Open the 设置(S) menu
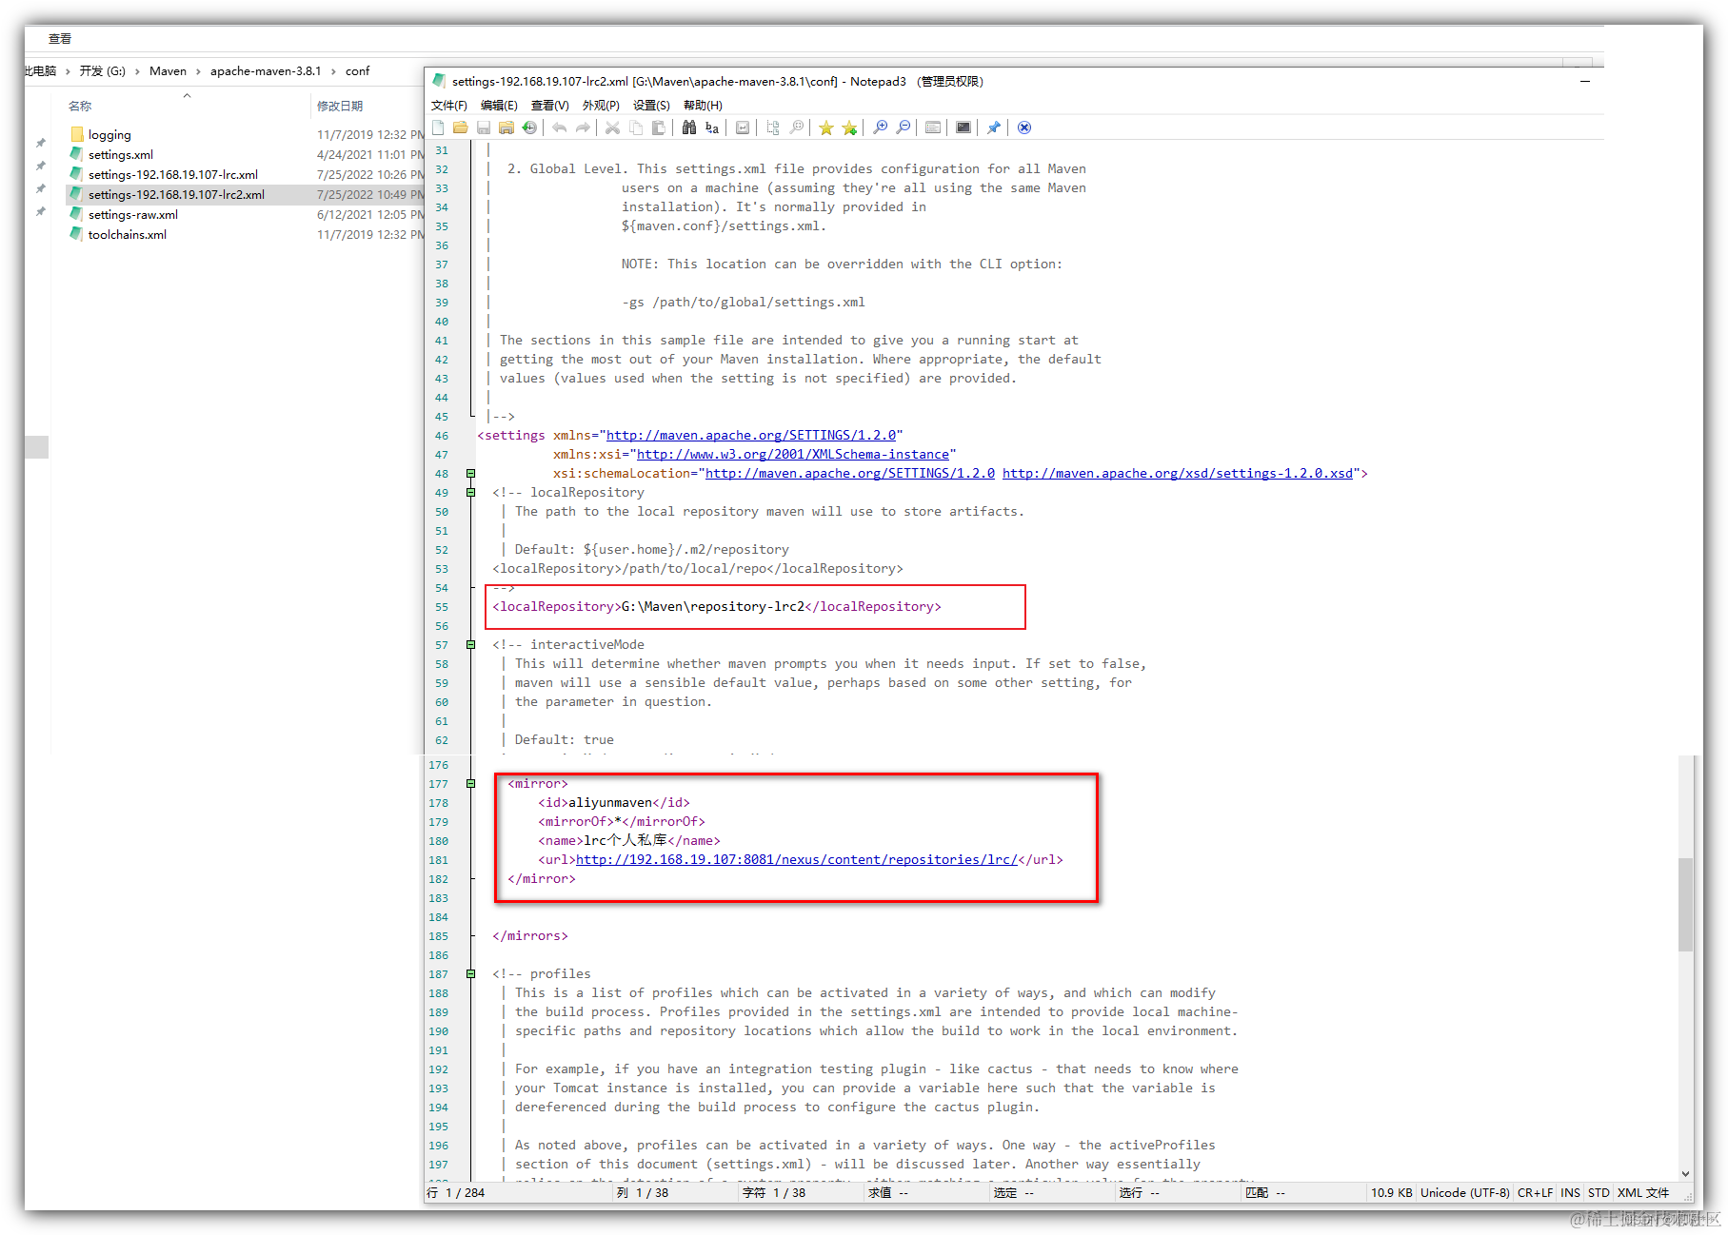 pos(651,106)
